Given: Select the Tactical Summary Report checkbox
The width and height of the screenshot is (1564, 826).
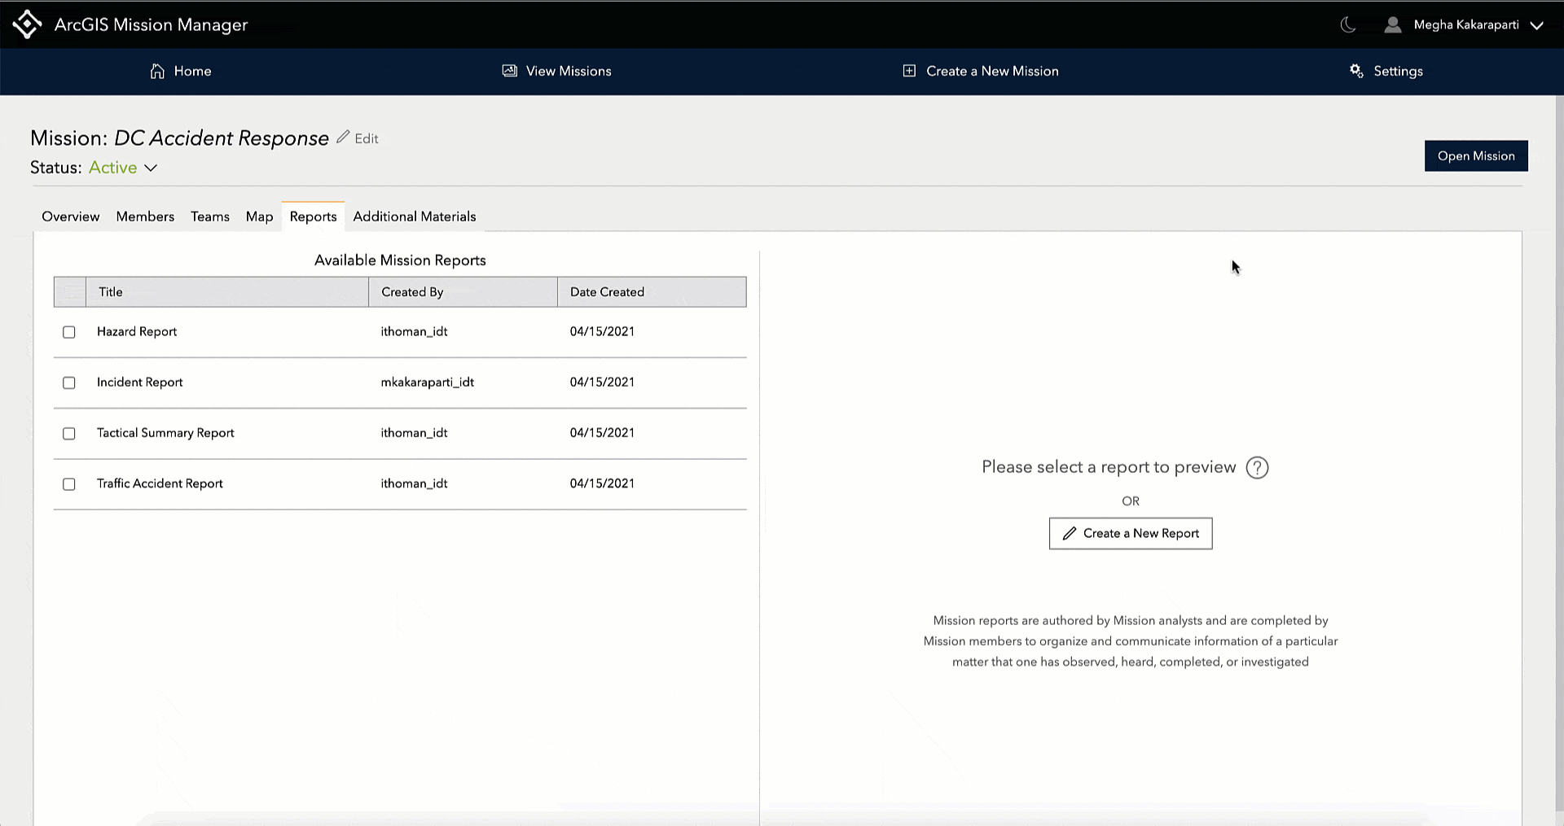Looking at the screenshot, I should point(69,434).
